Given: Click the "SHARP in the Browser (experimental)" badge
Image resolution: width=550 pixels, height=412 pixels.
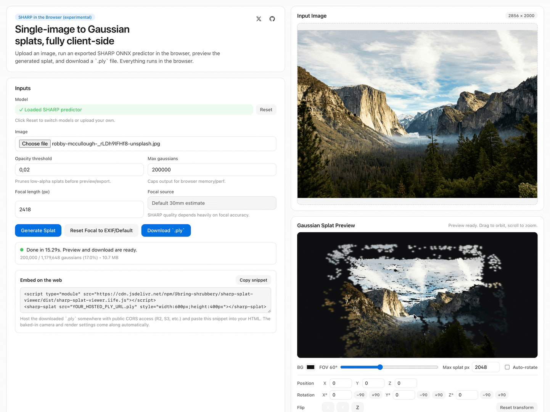Looking at the screenshot, I should click(55, 17).
